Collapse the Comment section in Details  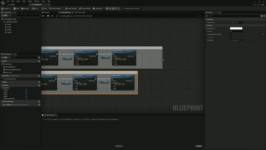tap(206, 25)
